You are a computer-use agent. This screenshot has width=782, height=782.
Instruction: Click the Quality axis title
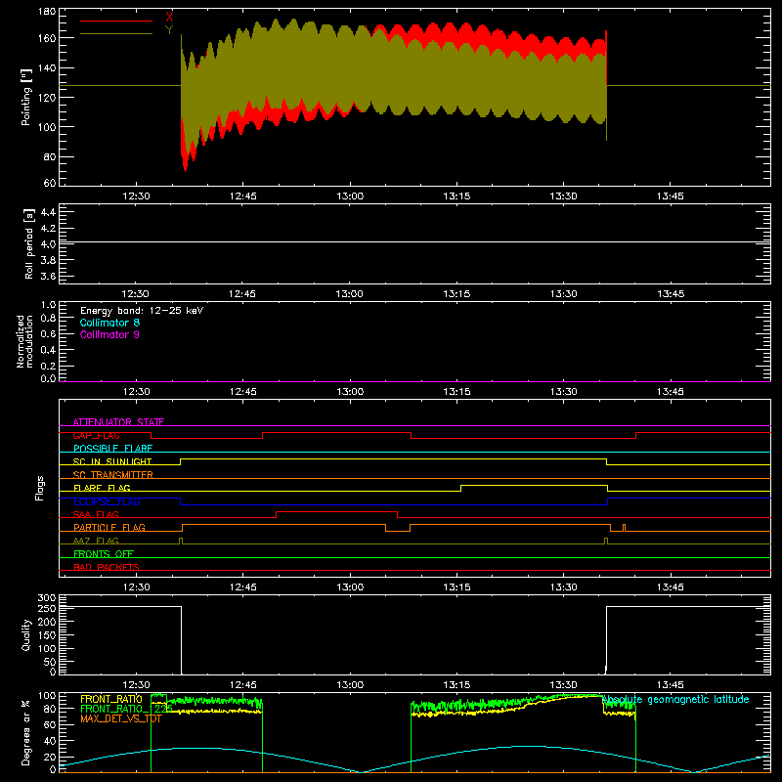[x=26, y=634]
